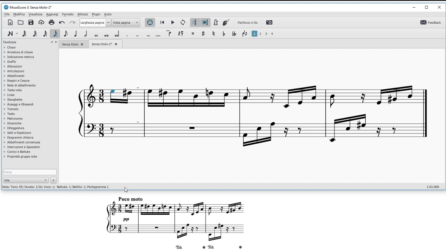Select quarter note duration
The height and width of the screenshot is (251, 446).
tap(76, 33)
